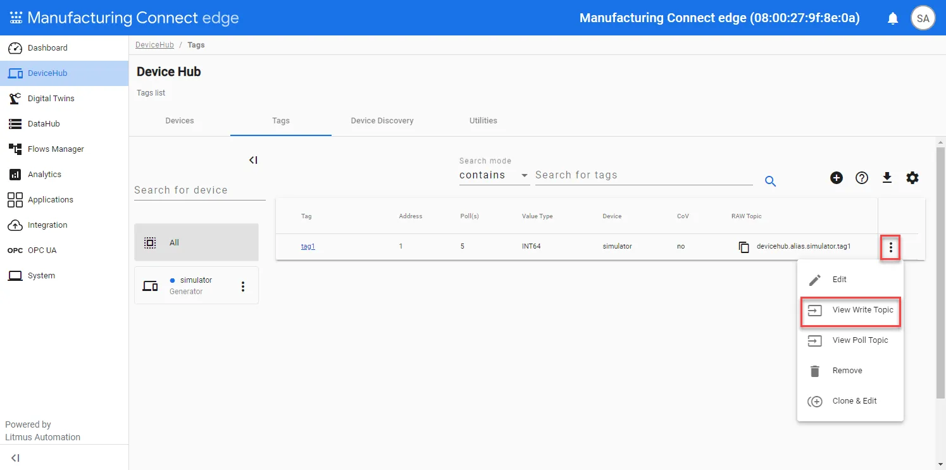Open DataHub in the sidebar
Screen dimensions: 946x470
[x=64, y=124]
